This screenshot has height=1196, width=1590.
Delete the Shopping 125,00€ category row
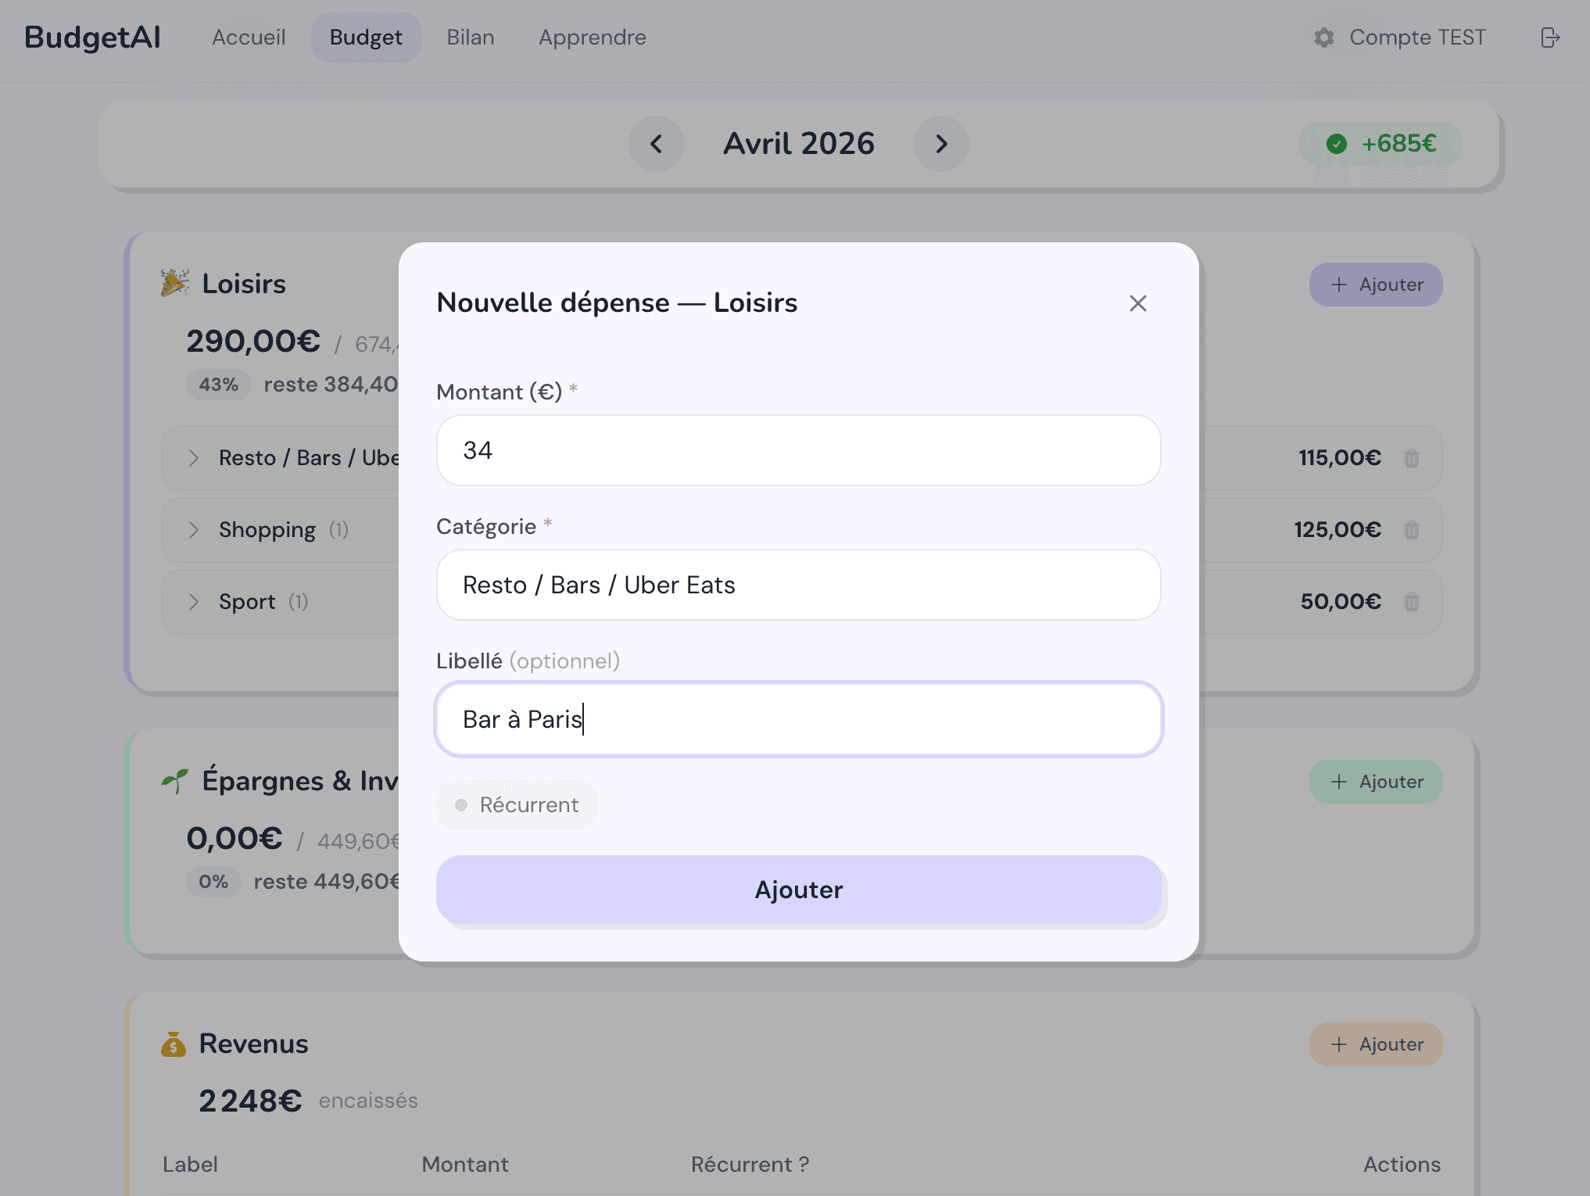pos(1412,530)
